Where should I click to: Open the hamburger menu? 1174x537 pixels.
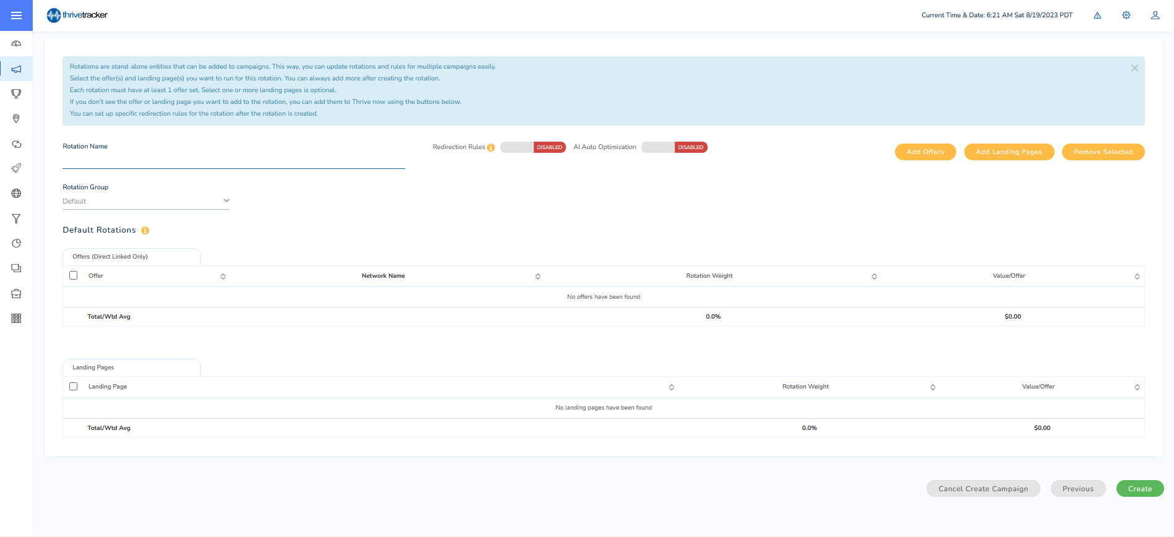coord(16,15)
